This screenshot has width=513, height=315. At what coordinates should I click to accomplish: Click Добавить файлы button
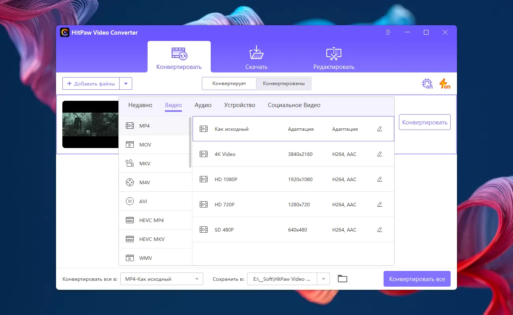pyautogui.click(x=91, y=83)
